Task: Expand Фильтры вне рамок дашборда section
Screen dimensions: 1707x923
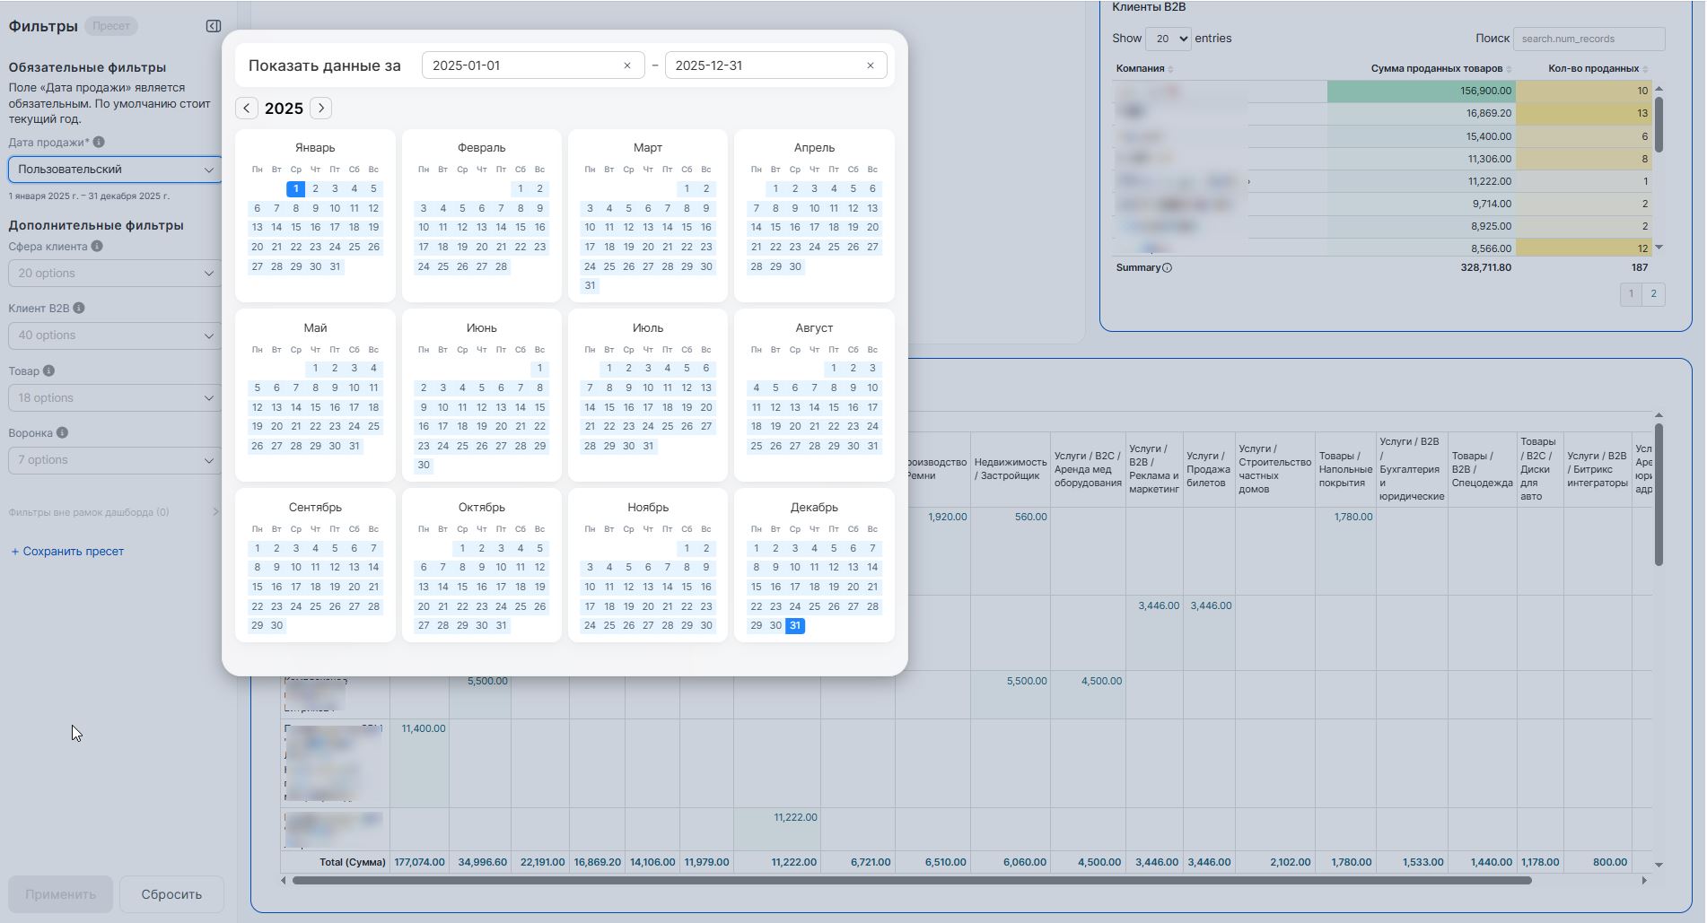Action: (114, 512)
